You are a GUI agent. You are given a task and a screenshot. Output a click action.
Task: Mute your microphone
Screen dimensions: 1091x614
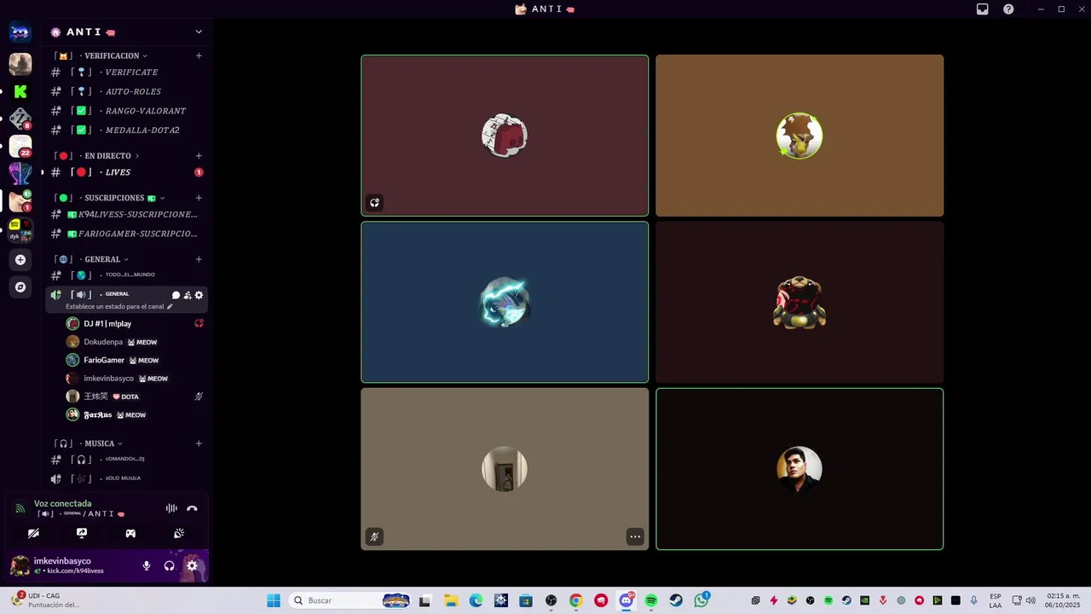(147, 565)
